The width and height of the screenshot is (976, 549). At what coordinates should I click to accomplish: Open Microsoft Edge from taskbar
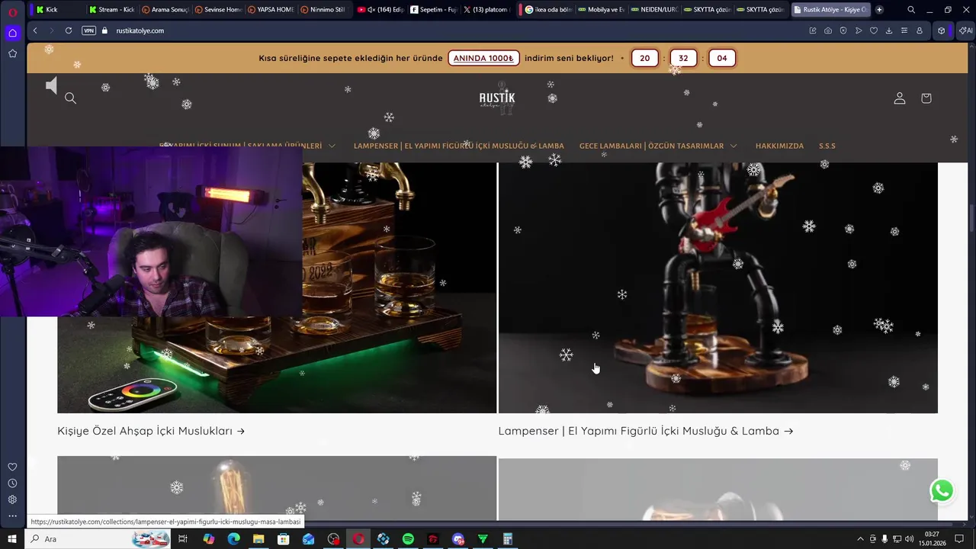point(233,539)
